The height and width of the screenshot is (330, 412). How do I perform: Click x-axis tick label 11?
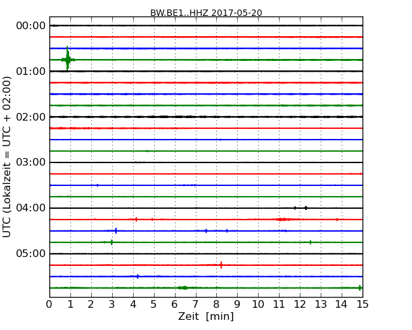279,305
